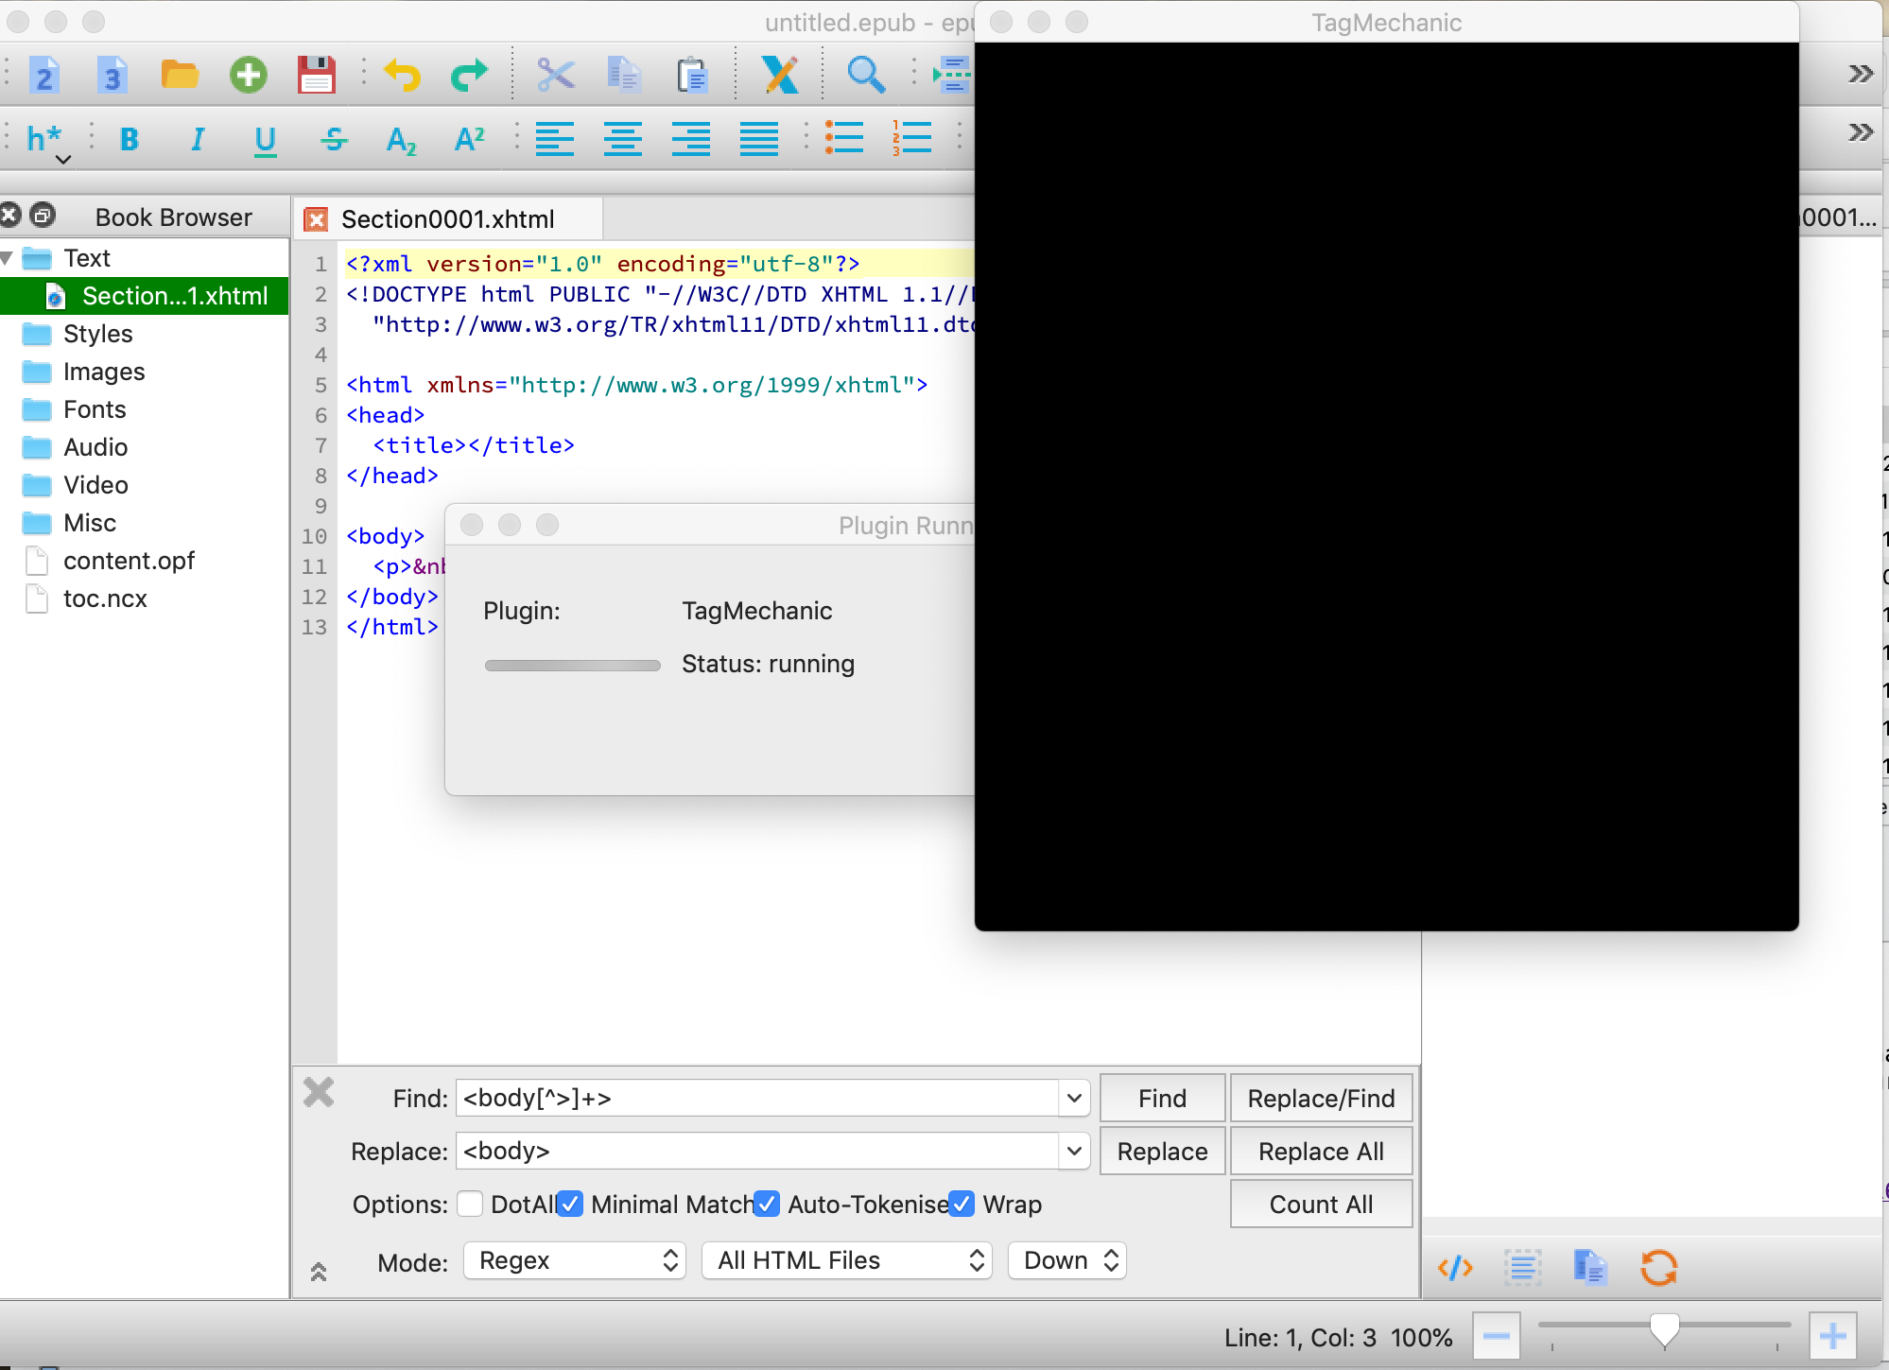
Task: Select the Section0001.xhtml editor tab
Action: point(447,219)
